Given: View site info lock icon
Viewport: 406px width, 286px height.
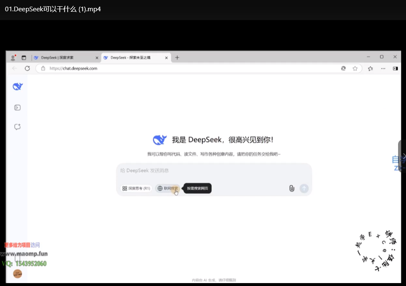Looking at the screenshot, I should (x=43, y=68).
